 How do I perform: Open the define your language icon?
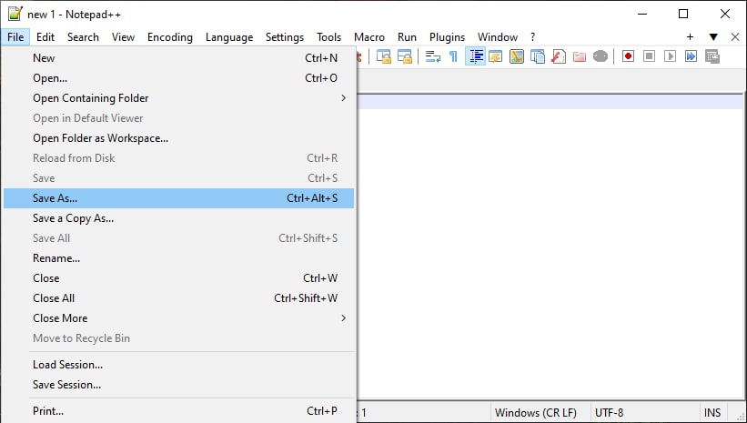(496, 56)
